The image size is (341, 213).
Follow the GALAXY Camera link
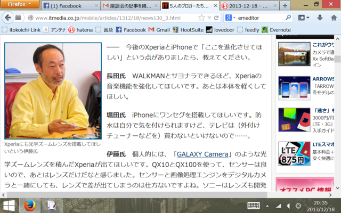(202, 154)
